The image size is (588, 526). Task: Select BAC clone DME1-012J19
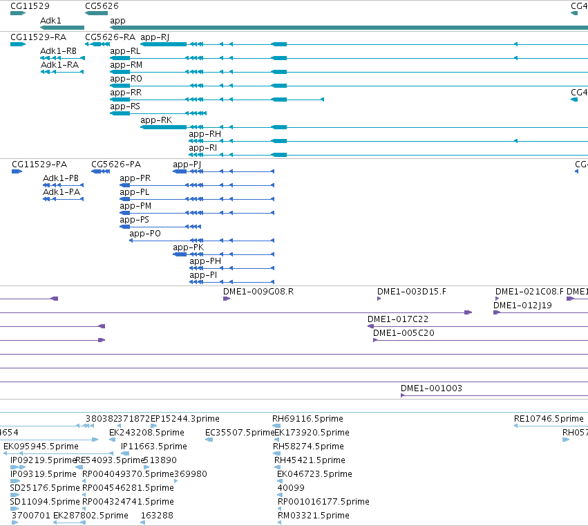[x=541, y=312]
